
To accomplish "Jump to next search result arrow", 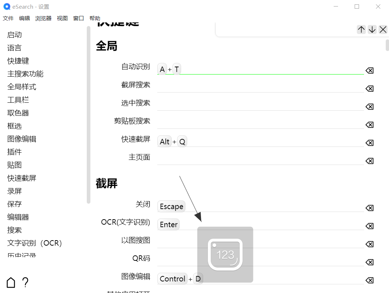I will coord(372,29).
